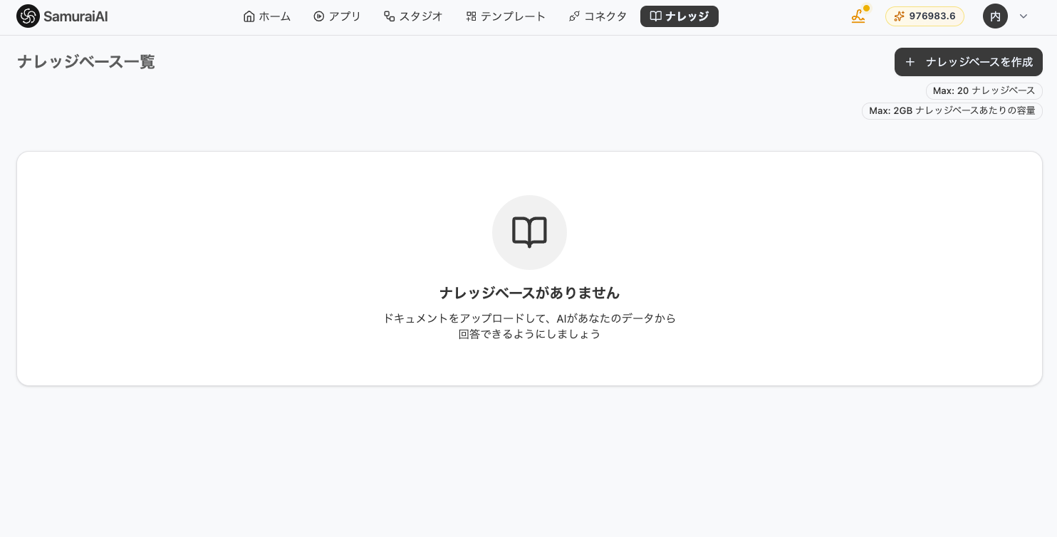Click the 976983.6 credits balance badge
This screenshot has height=537, width=1057.
[x=925, y=16]
